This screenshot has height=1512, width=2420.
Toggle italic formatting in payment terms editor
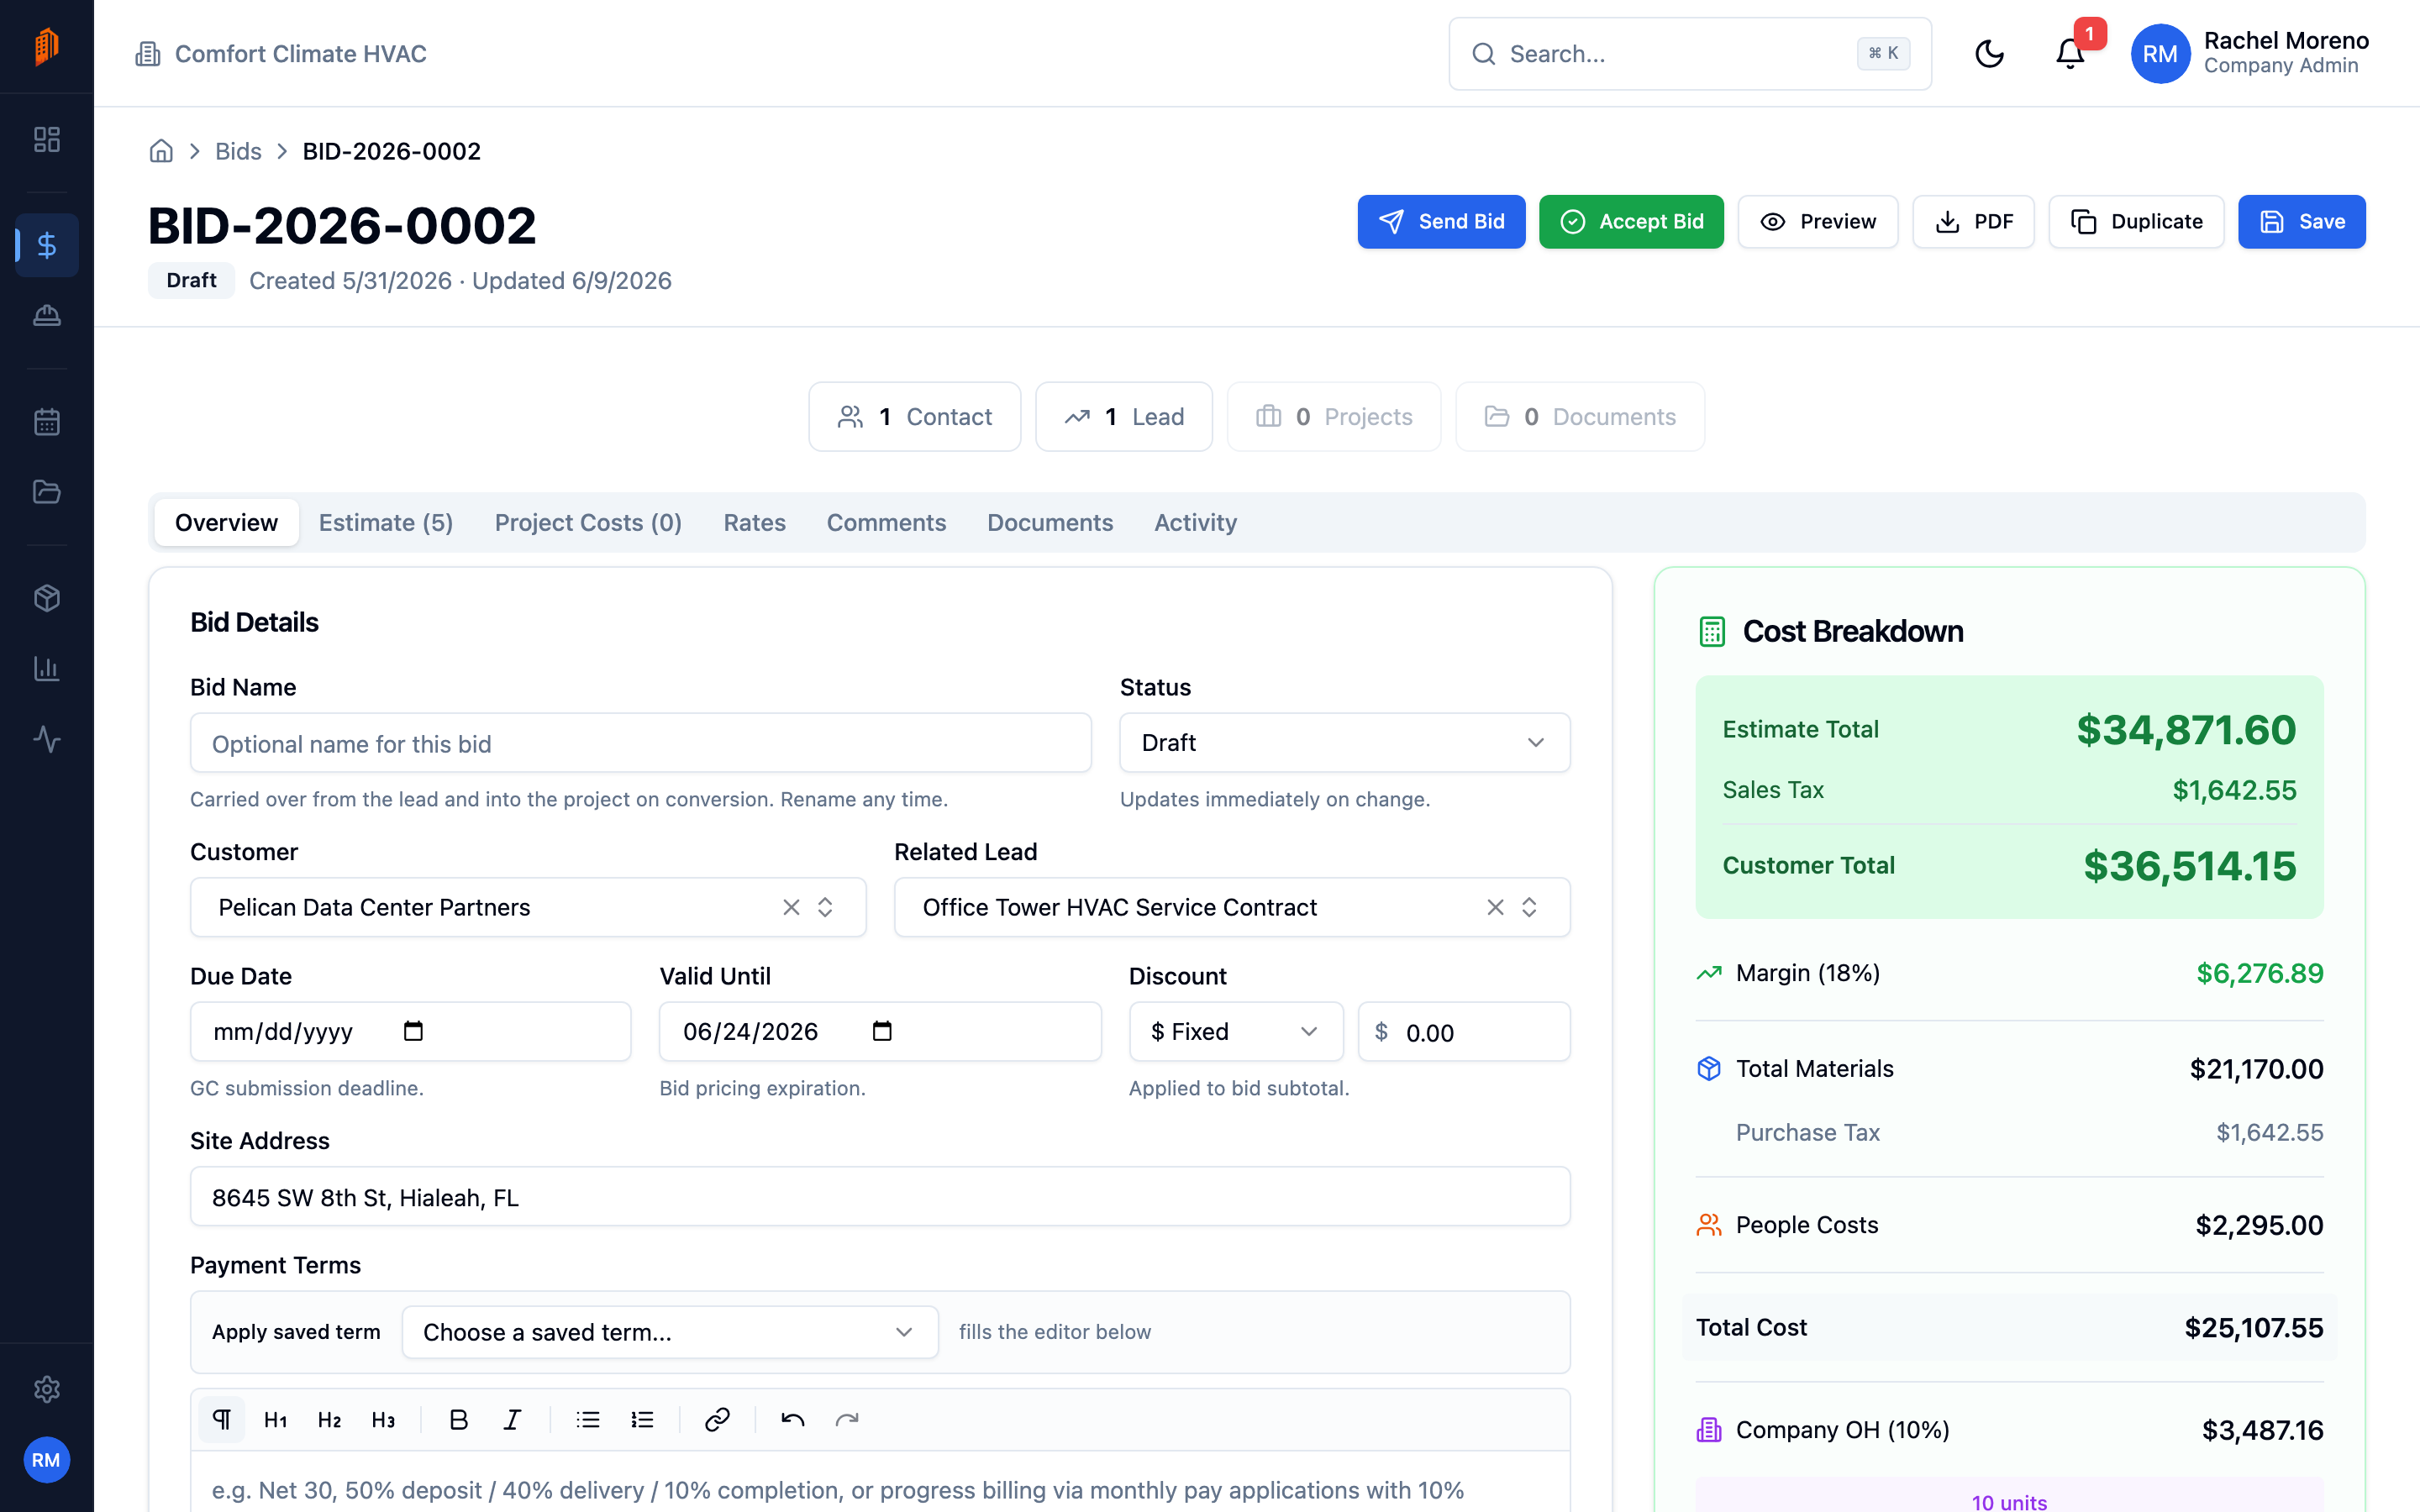[512, 1419]
